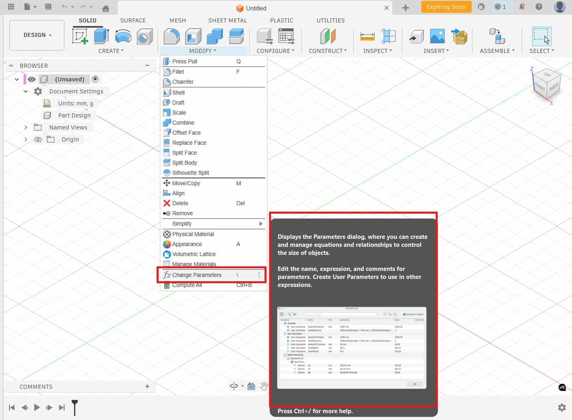Add a comment with the plus button
The image size is (572, 420).
pos(147,386)
